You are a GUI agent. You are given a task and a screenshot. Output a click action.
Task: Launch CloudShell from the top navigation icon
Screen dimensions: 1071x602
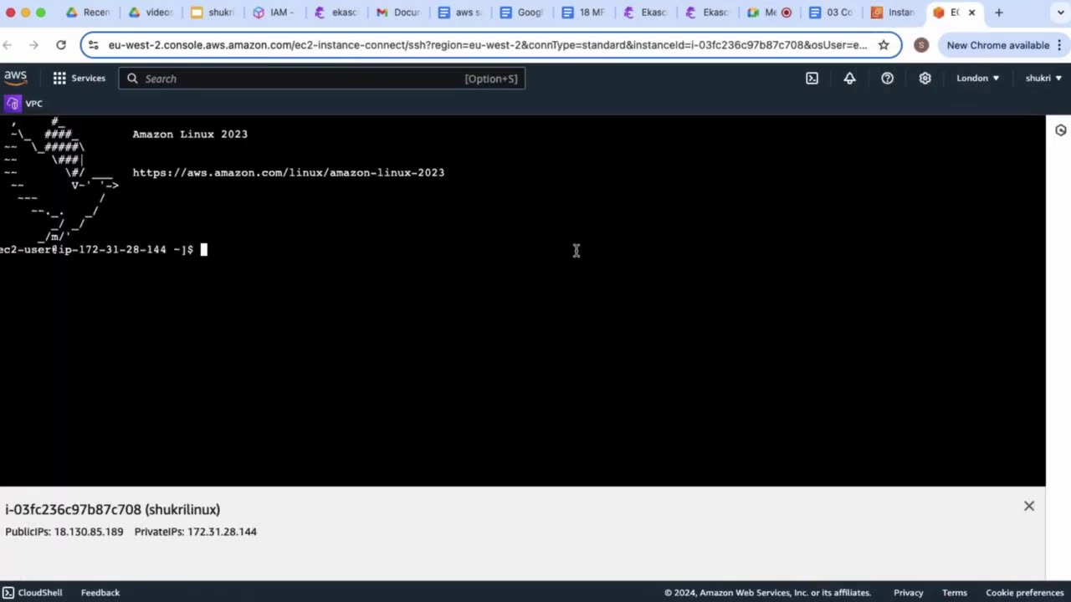pos(812,78)
